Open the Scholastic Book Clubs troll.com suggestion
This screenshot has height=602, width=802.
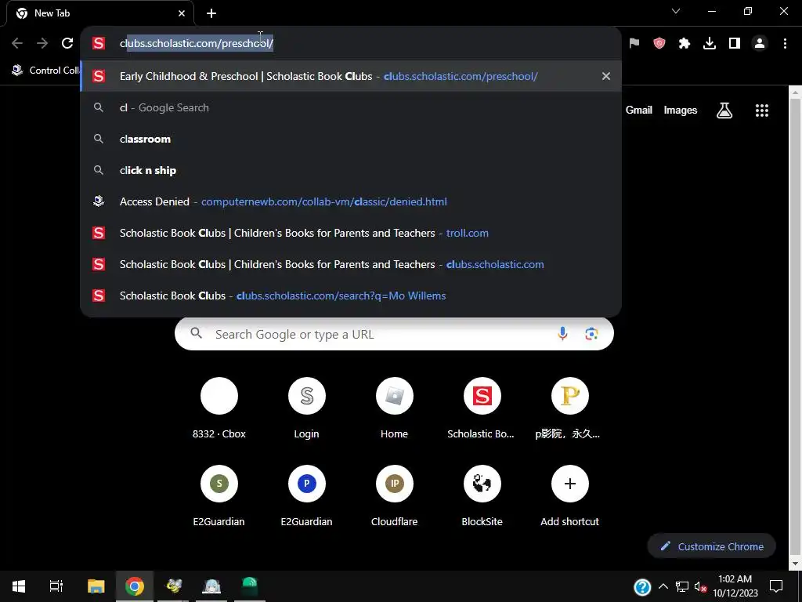coord(351,233)
